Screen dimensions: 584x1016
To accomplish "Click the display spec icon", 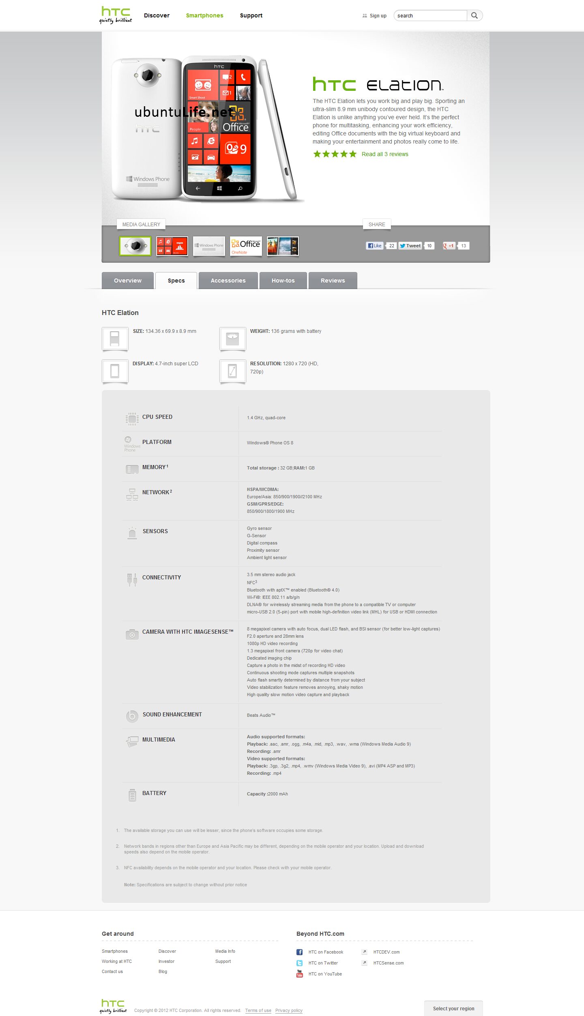I will pyautogui.click(x=115, y=371).
